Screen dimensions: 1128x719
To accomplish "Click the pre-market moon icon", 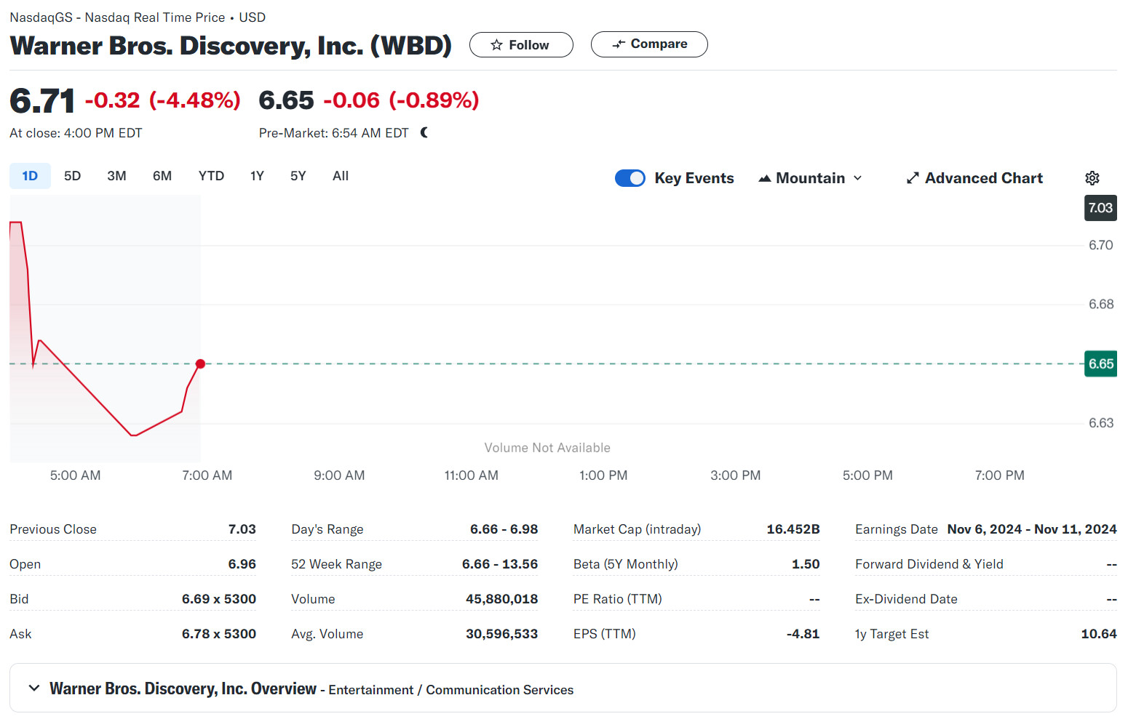I will click(424, 132).
